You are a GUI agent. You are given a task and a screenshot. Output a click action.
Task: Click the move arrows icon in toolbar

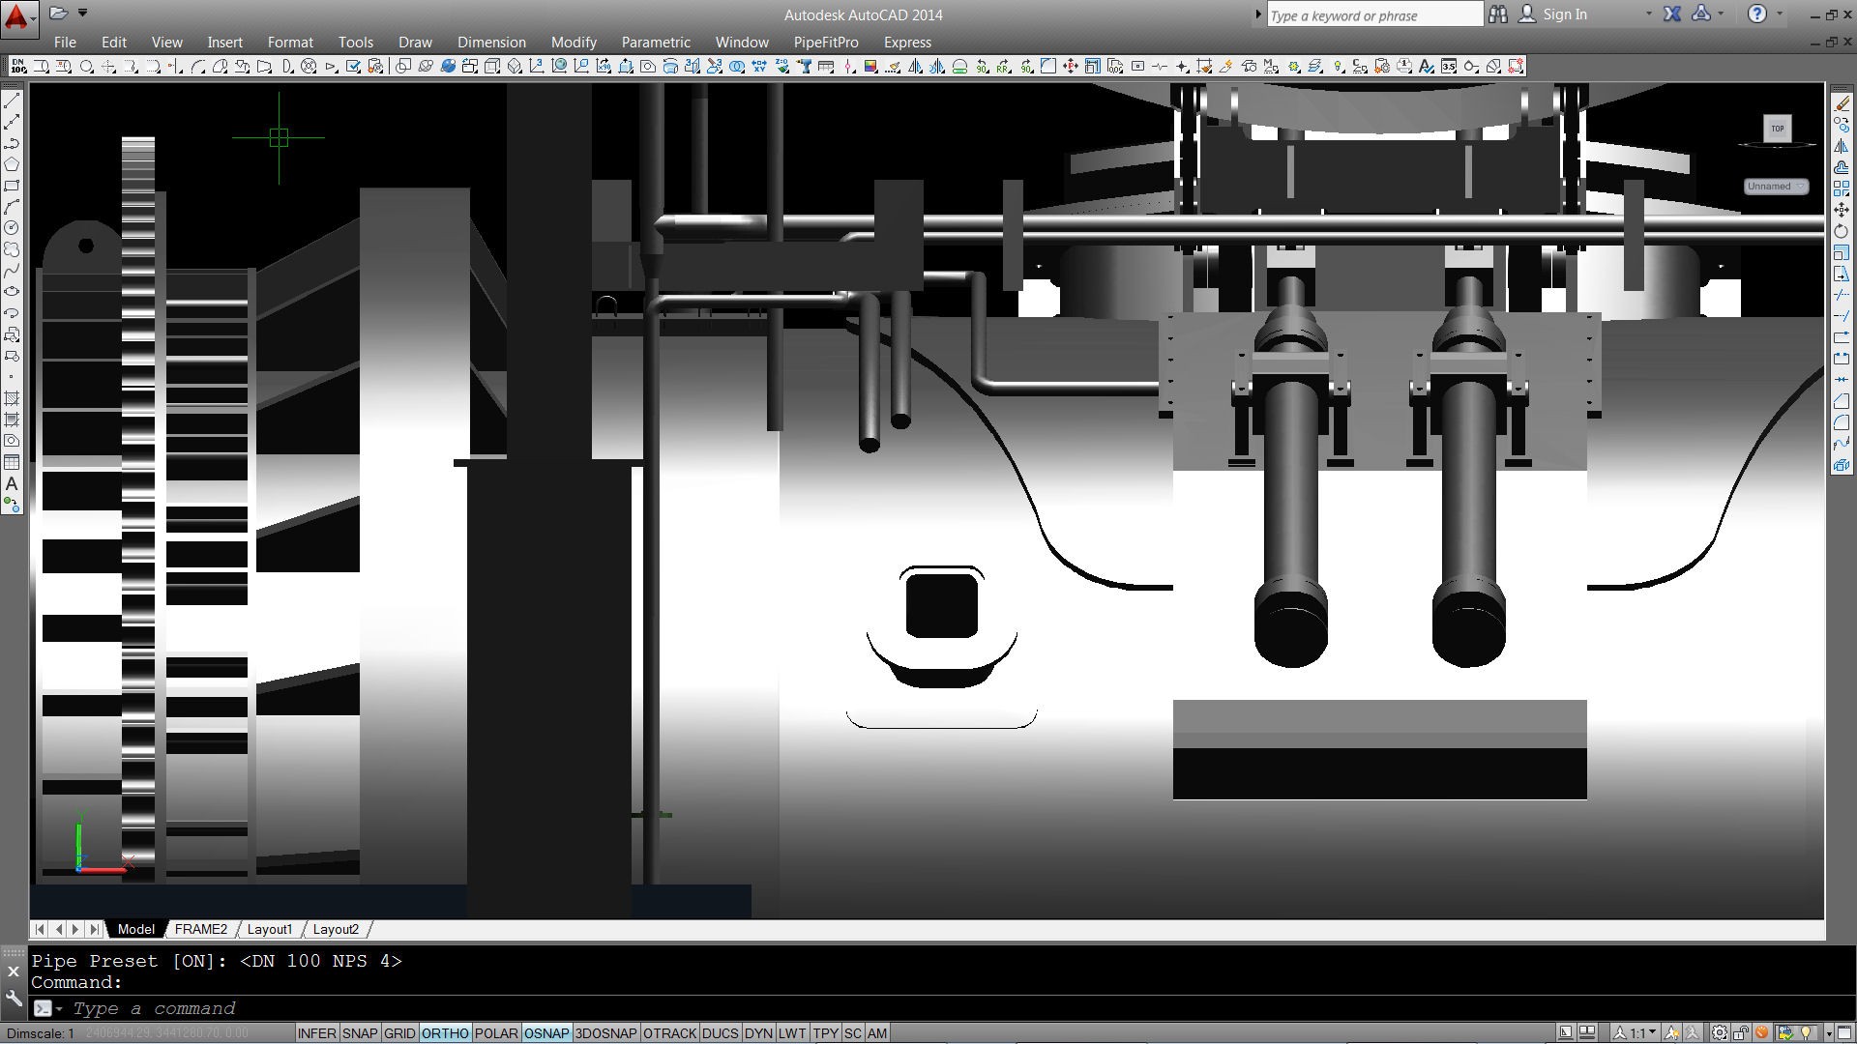click(x=1070, y=67)
